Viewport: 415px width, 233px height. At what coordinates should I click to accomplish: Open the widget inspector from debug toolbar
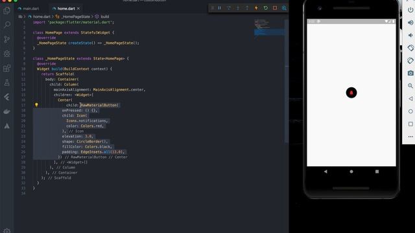pos(284,8)
